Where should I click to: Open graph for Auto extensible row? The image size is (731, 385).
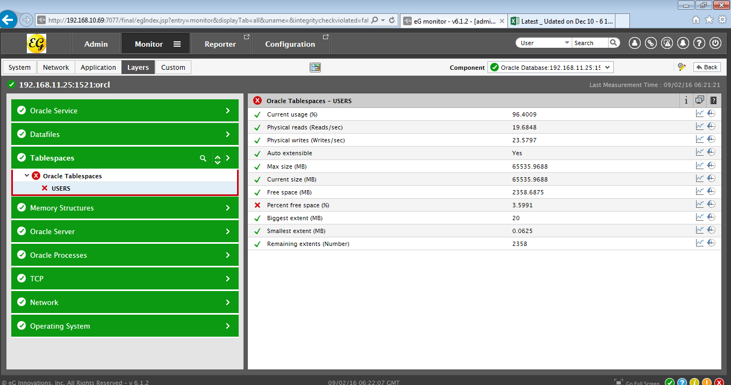[699, 152]
